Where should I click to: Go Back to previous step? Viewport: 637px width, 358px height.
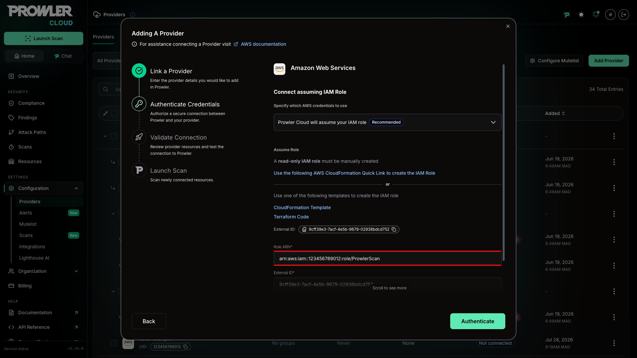[x=149, y=321]
